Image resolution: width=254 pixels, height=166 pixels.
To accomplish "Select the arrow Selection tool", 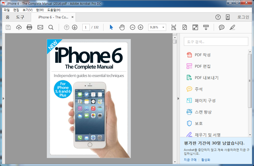I will 111,27.
